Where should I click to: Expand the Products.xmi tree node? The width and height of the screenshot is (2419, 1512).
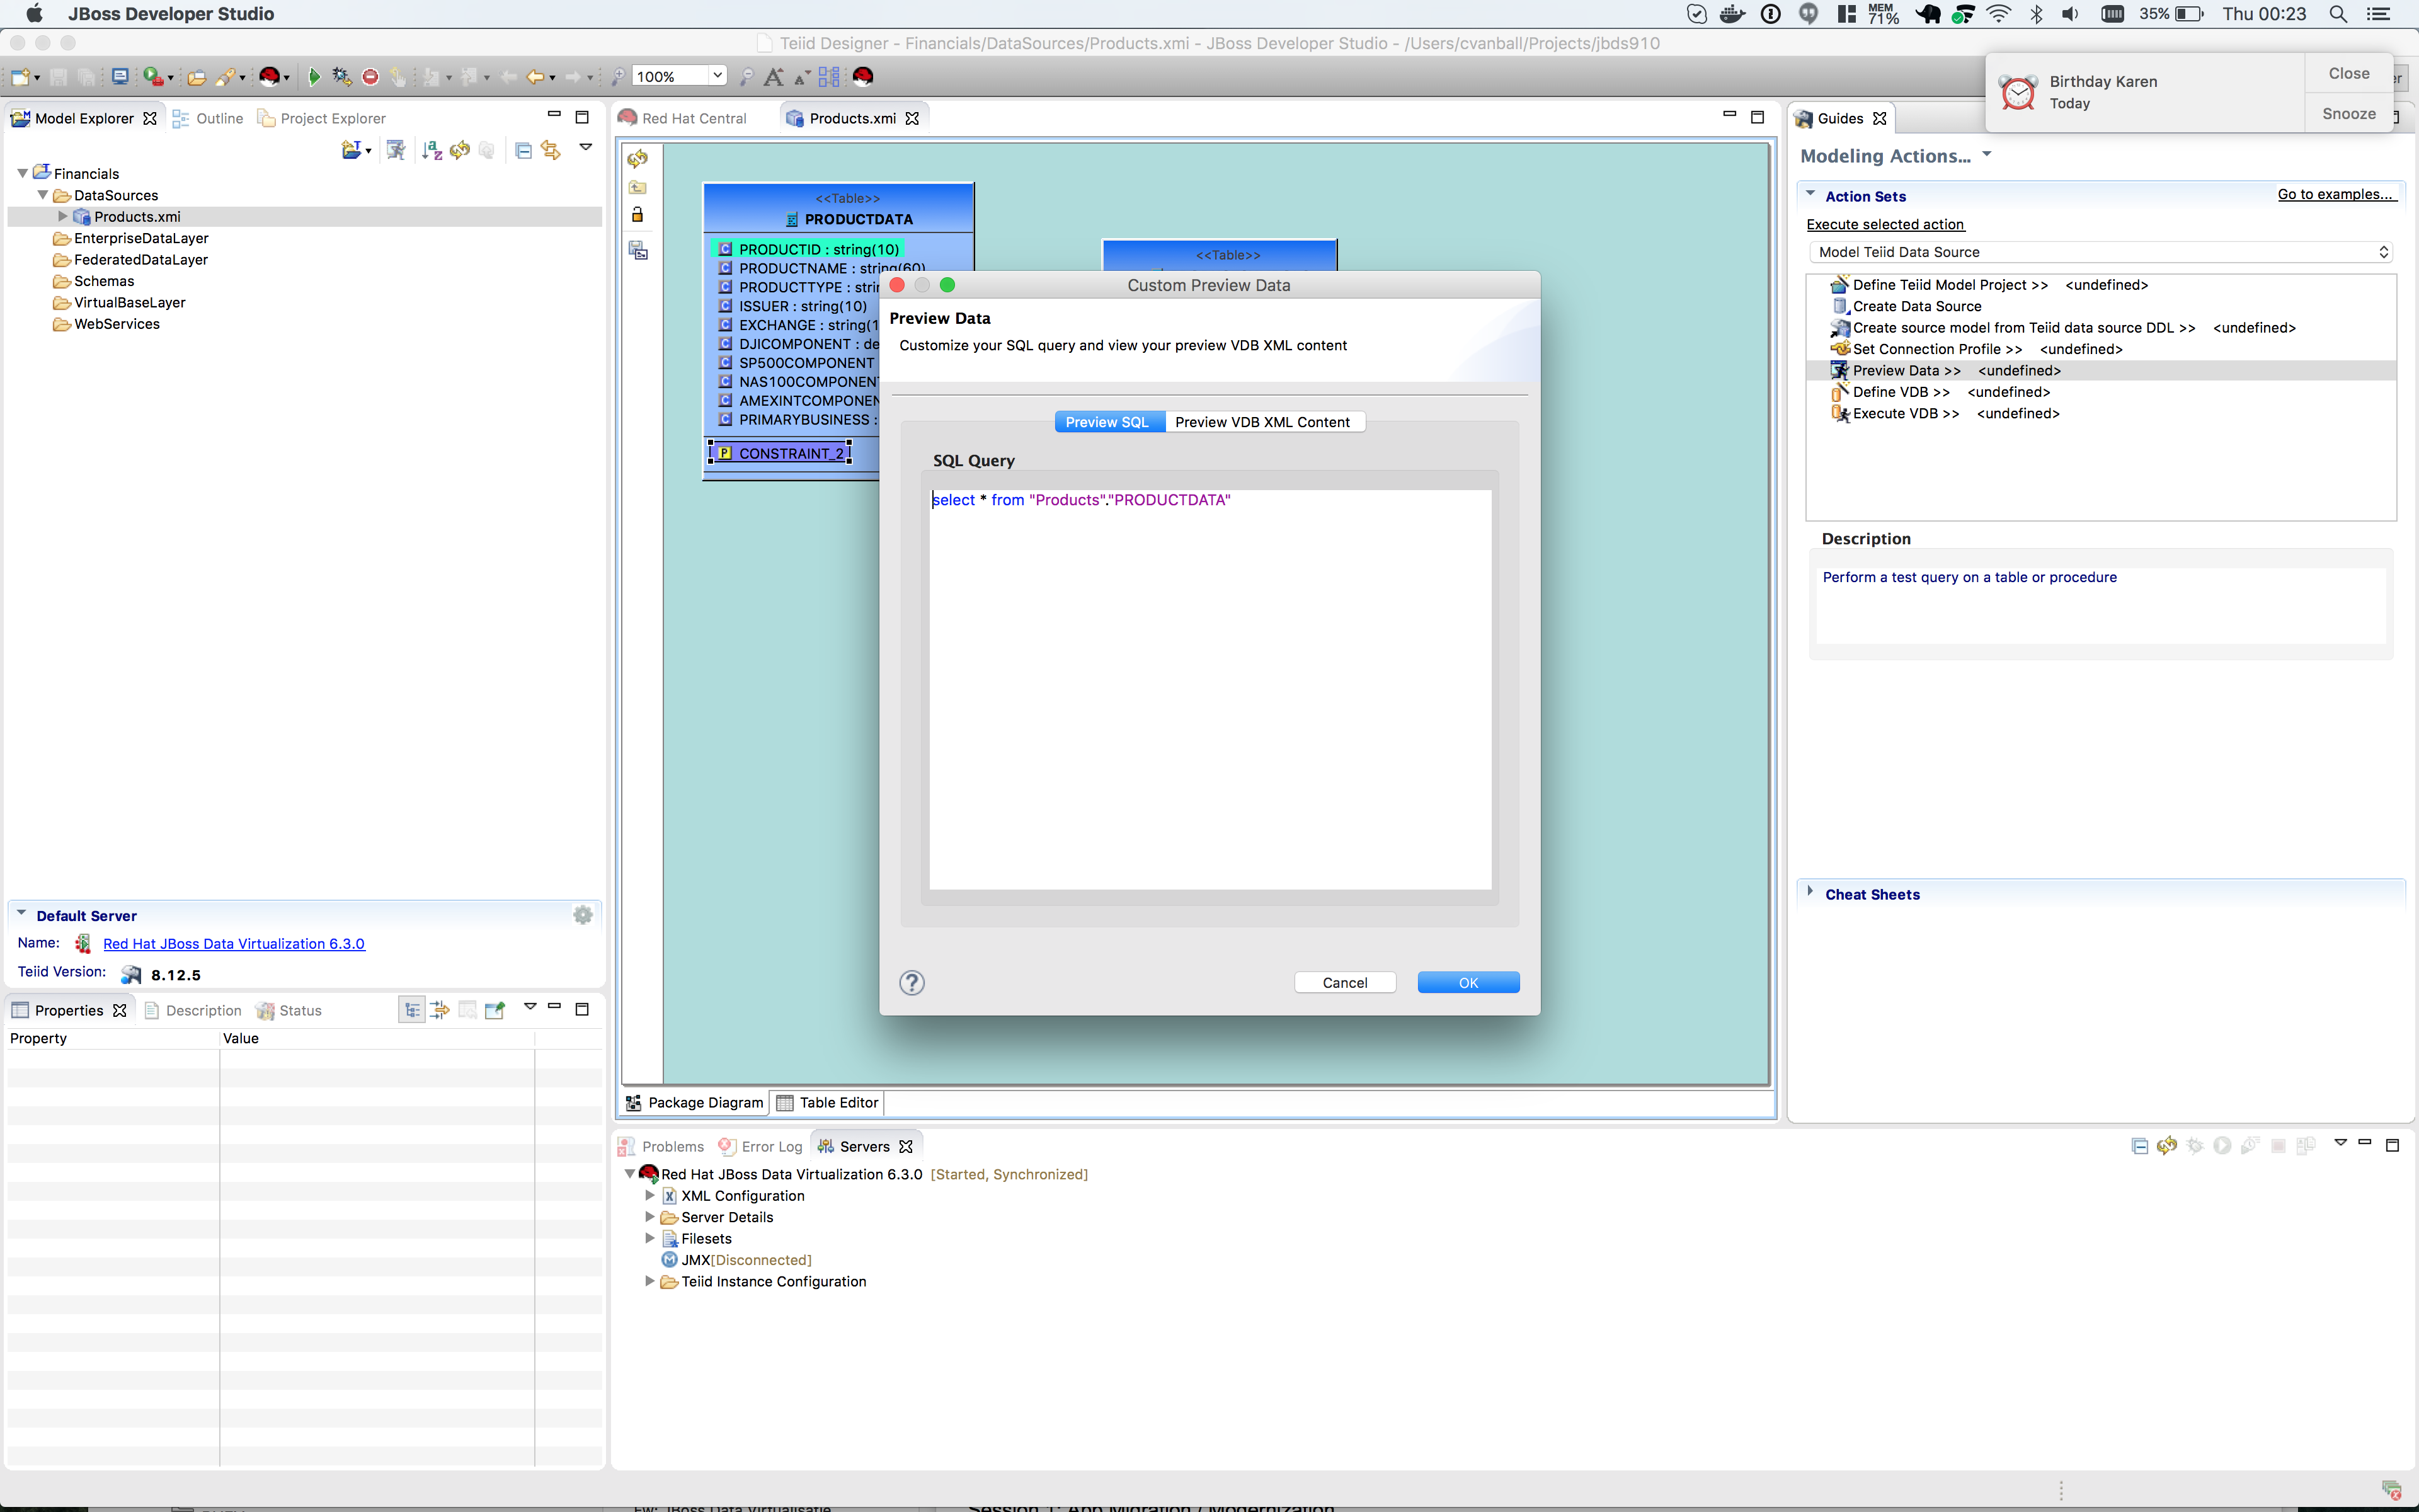pyautogui.click(x=63, y=216)
